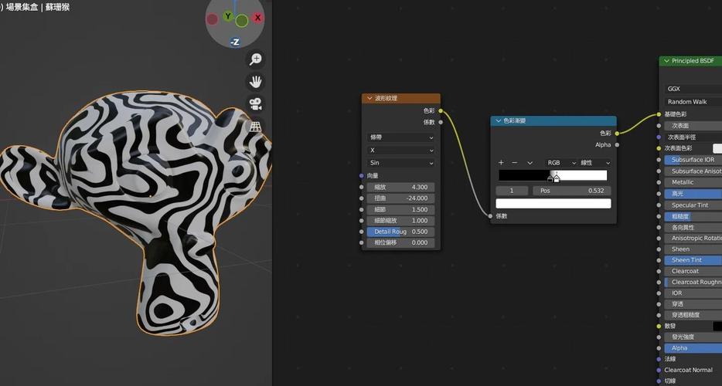This screenshot has height=386, width=722.
Task: Click the socket next to 縮放 field
Action: tap(362, 188)
